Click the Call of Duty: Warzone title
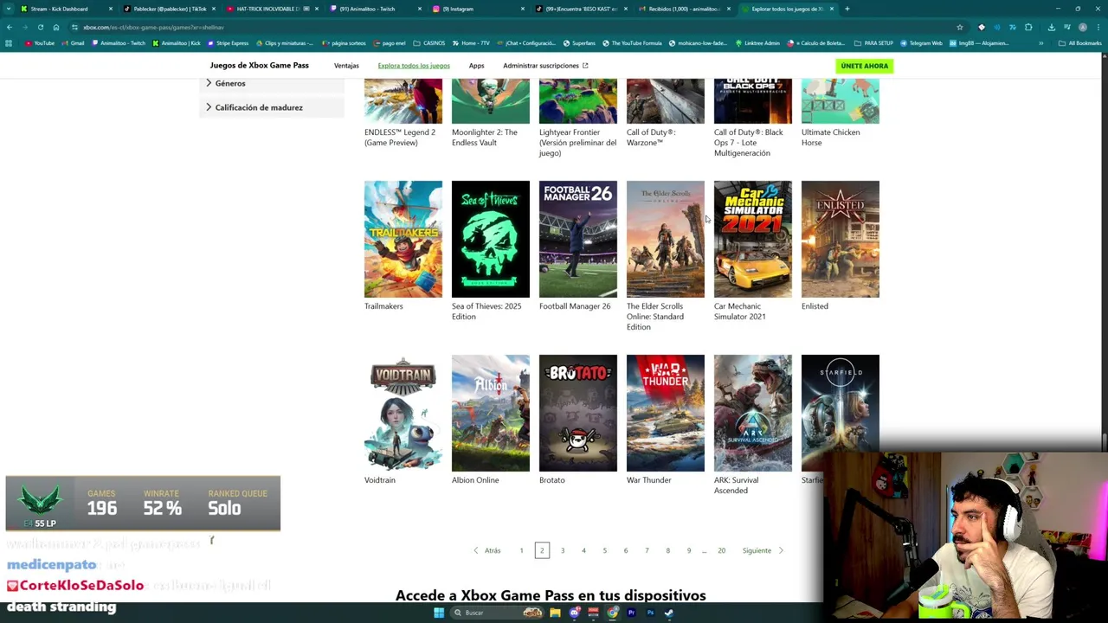 (652, 138)
